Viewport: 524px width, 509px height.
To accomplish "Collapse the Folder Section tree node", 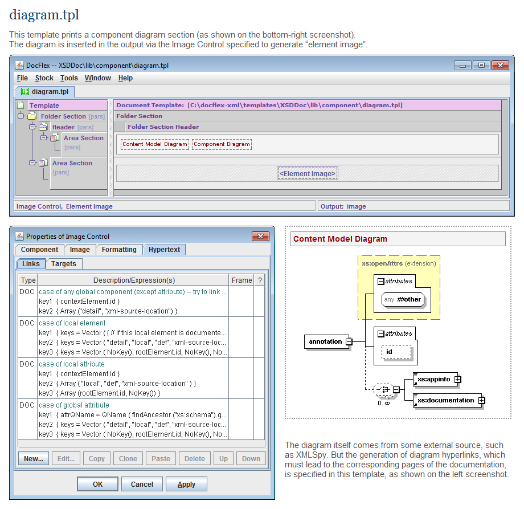I will coord(22,116).
